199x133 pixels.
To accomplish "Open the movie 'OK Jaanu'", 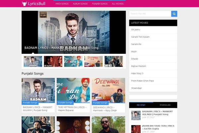I will coord(136,30).
